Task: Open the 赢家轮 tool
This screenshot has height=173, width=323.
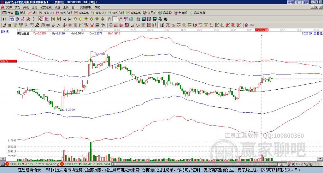Action: [165, 13]
